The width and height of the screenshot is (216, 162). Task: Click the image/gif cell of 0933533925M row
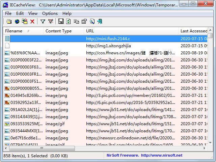[x=55, y=124]
